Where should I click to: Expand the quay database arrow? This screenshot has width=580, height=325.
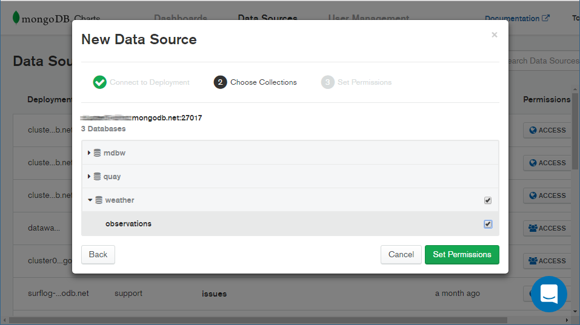pyautogui.click(x=88, y=176)
